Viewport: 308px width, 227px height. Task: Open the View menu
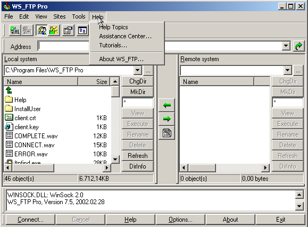point(41,16)
